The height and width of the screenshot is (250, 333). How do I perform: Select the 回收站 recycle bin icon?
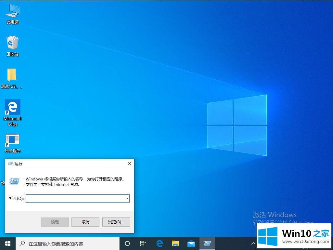[13, 46]
